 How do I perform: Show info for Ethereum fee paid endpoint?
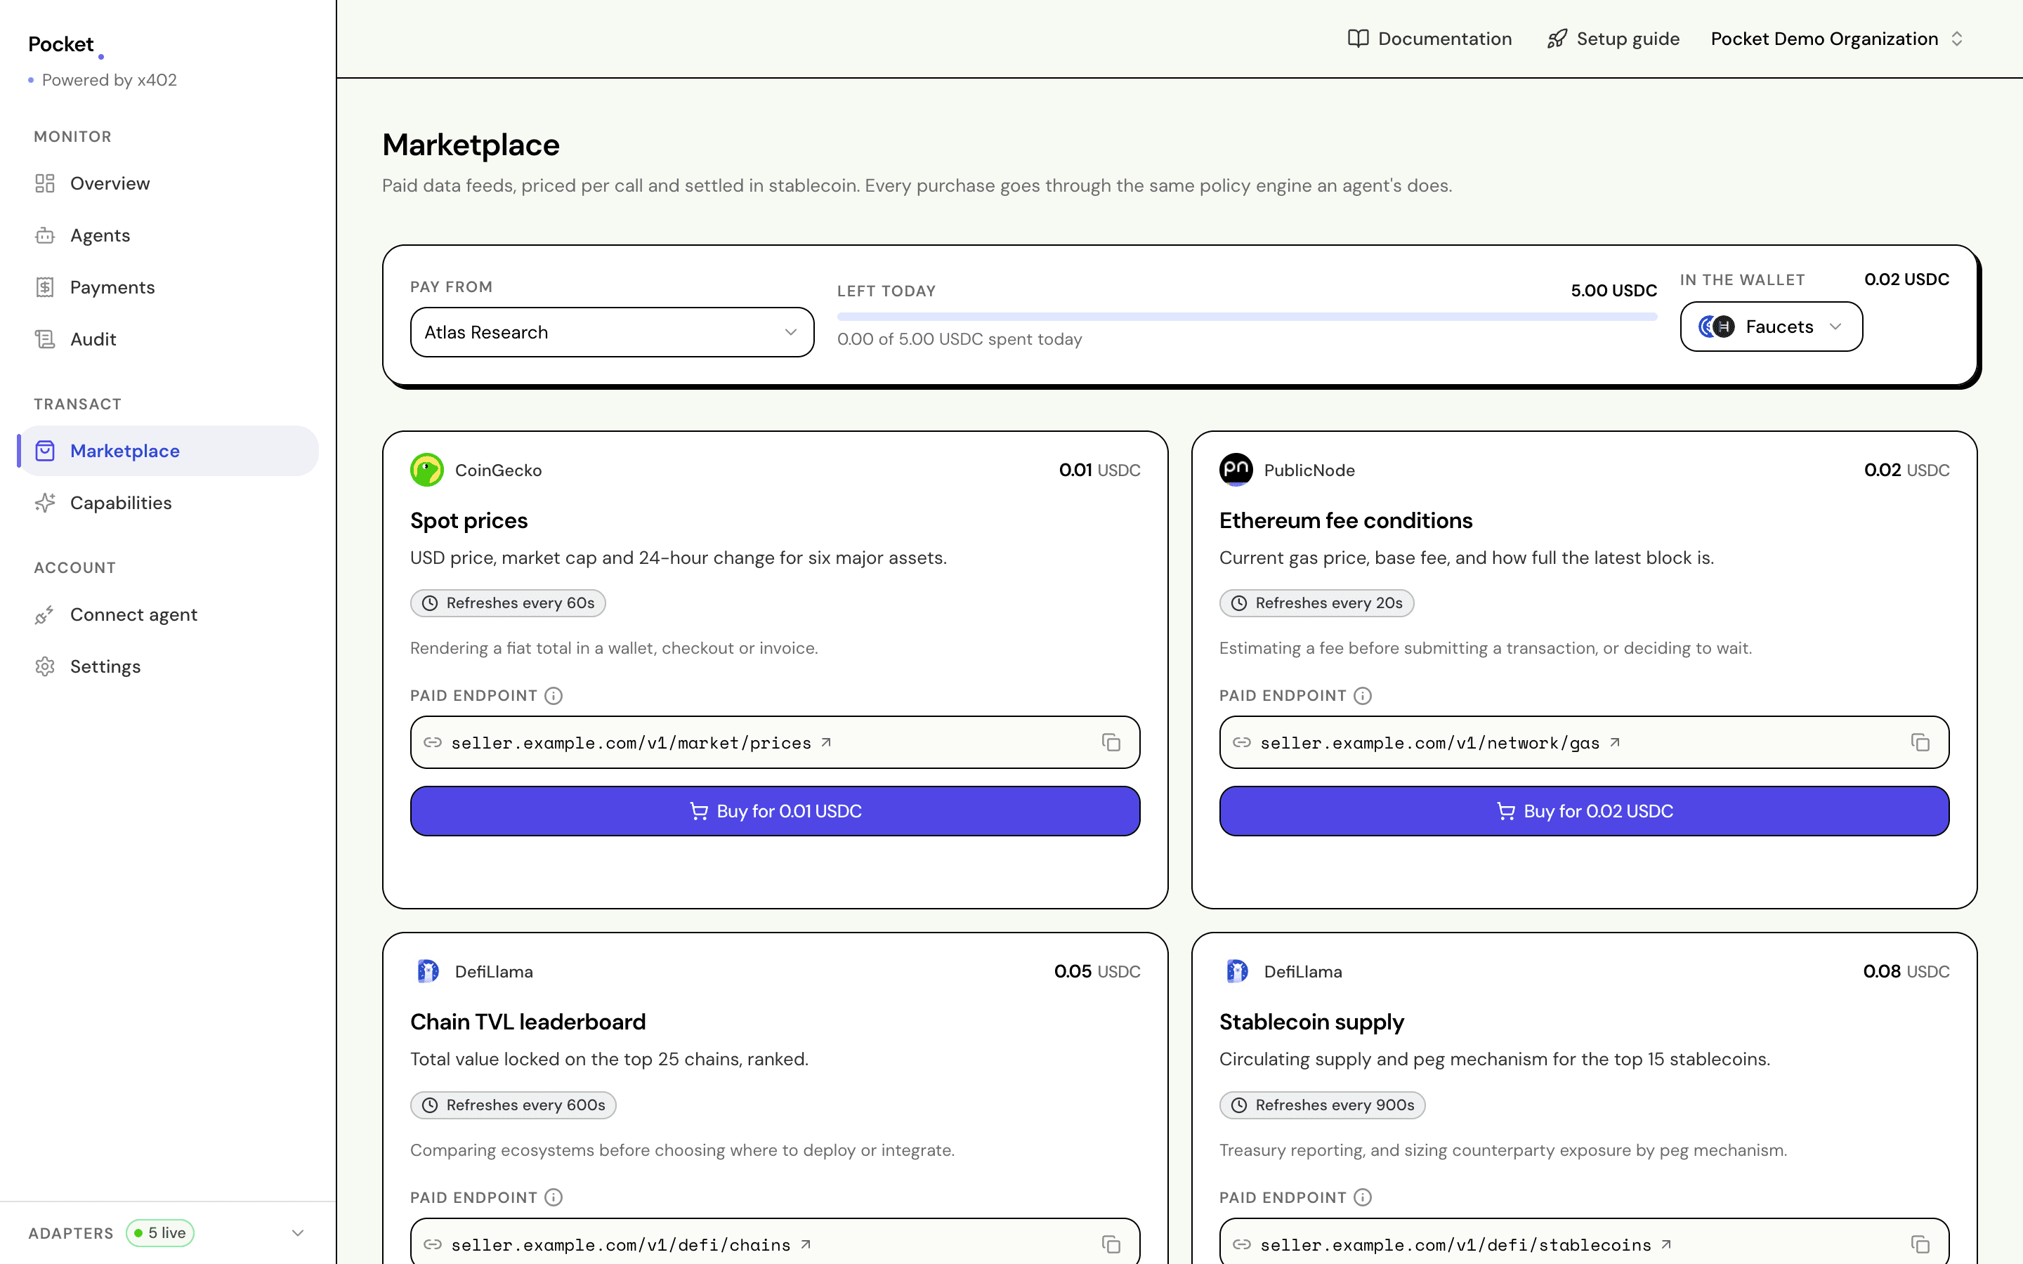[1363, 695]
